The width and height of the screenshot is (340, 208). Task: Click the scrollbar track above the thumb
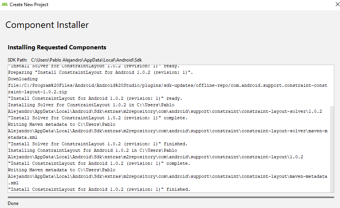pos(332,86)
